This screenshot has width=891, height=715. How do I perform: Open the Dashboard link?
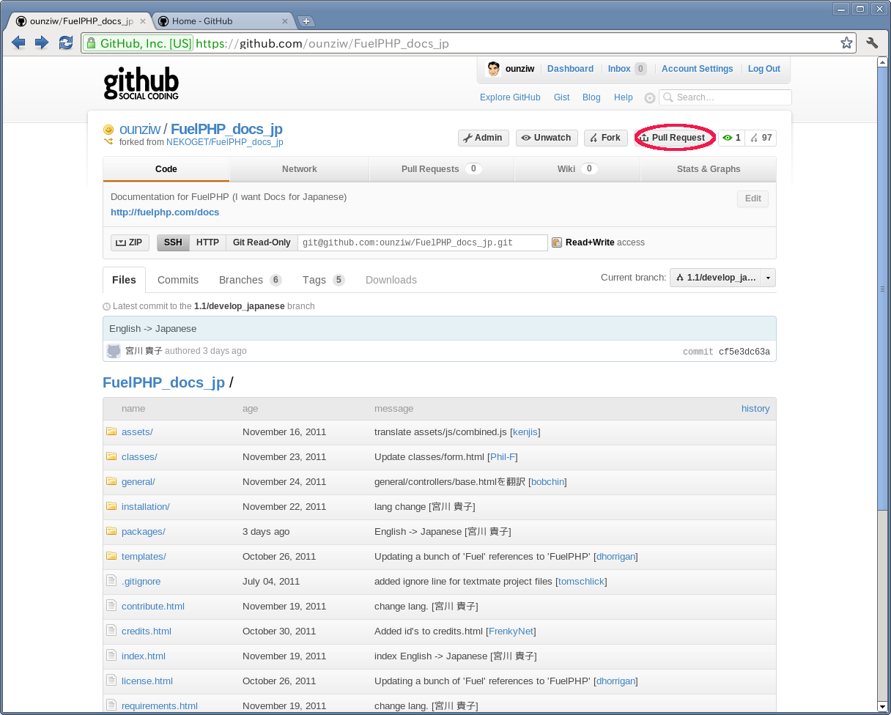(570, 69)
